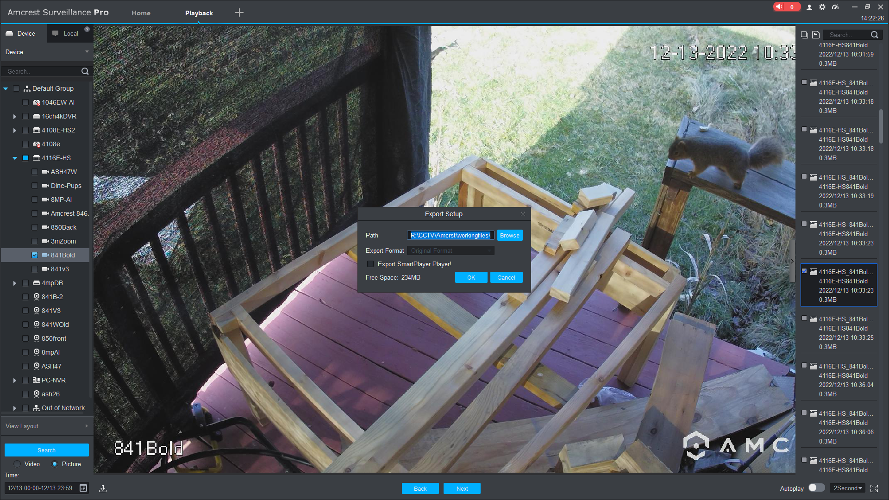
Task: Select the picture entry dated 10:36:04
Action: click(839, 380)
